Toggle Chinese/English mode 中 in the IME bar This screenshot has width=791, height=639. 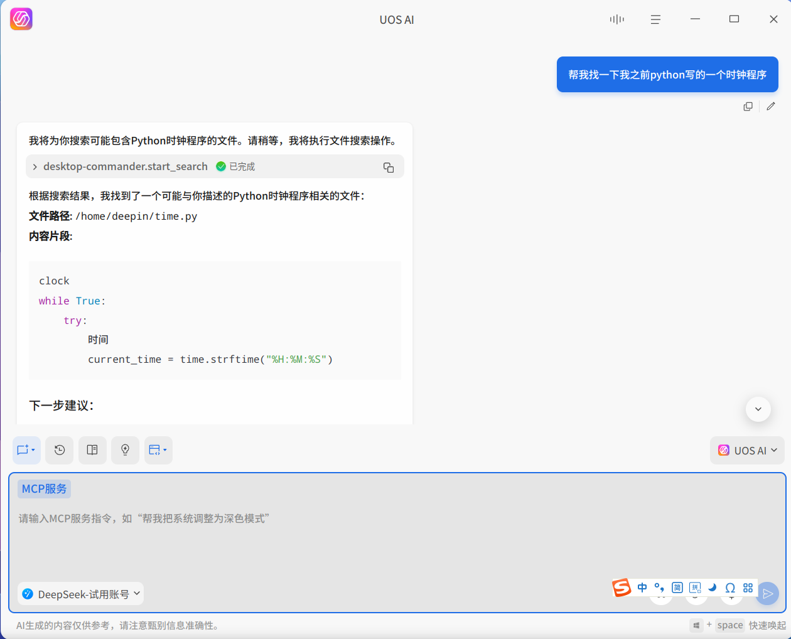point(642,588)
